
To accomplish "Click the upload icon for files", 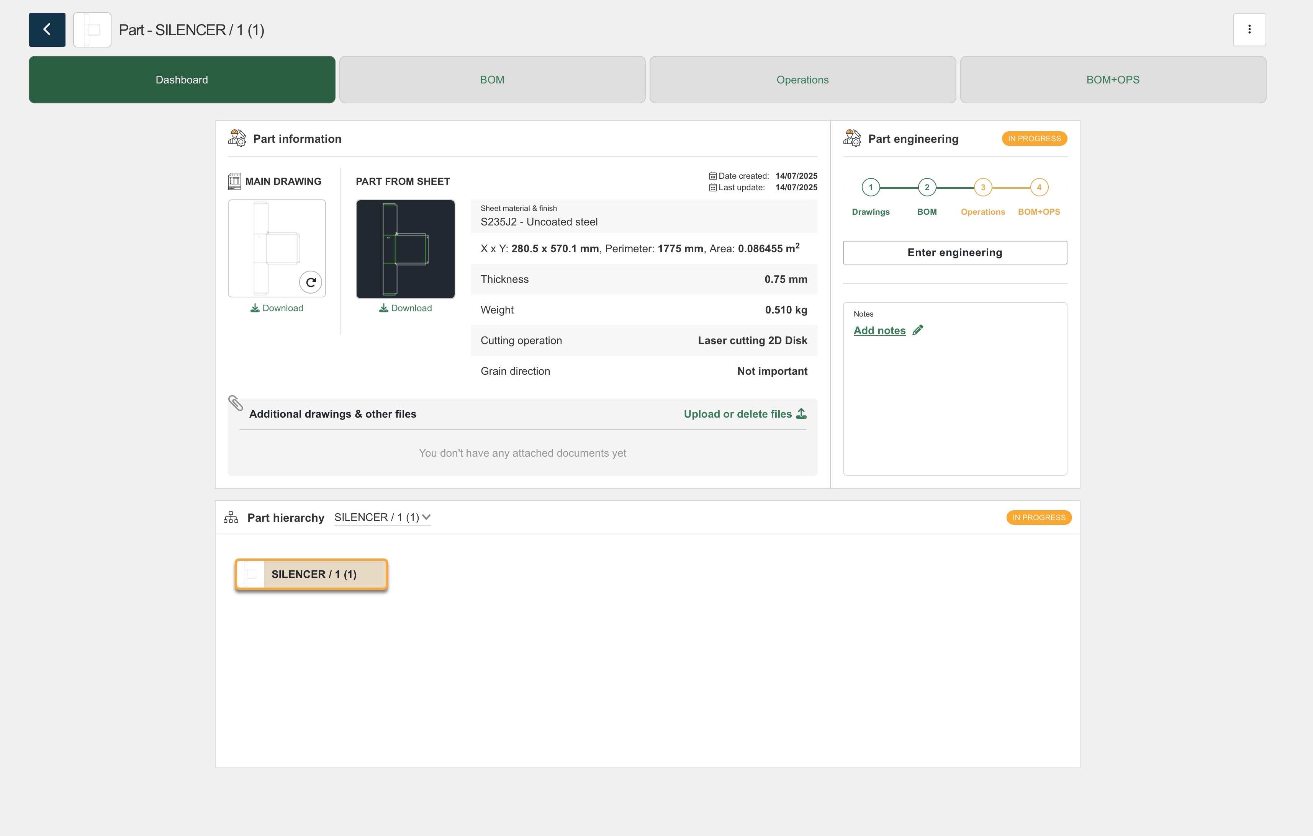I will (x=801, y=414).
